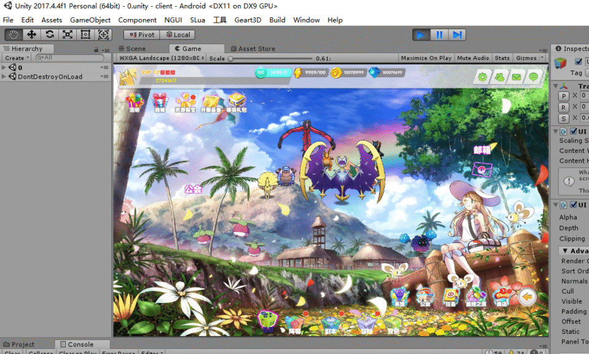The image size is (589, 354).
Task: Collapse the Transform component foldout
Action: pyautogui.click(x=556, y=86)
